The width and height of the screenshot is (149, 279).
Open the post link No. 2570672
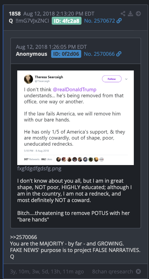click(x=100, y=21)
